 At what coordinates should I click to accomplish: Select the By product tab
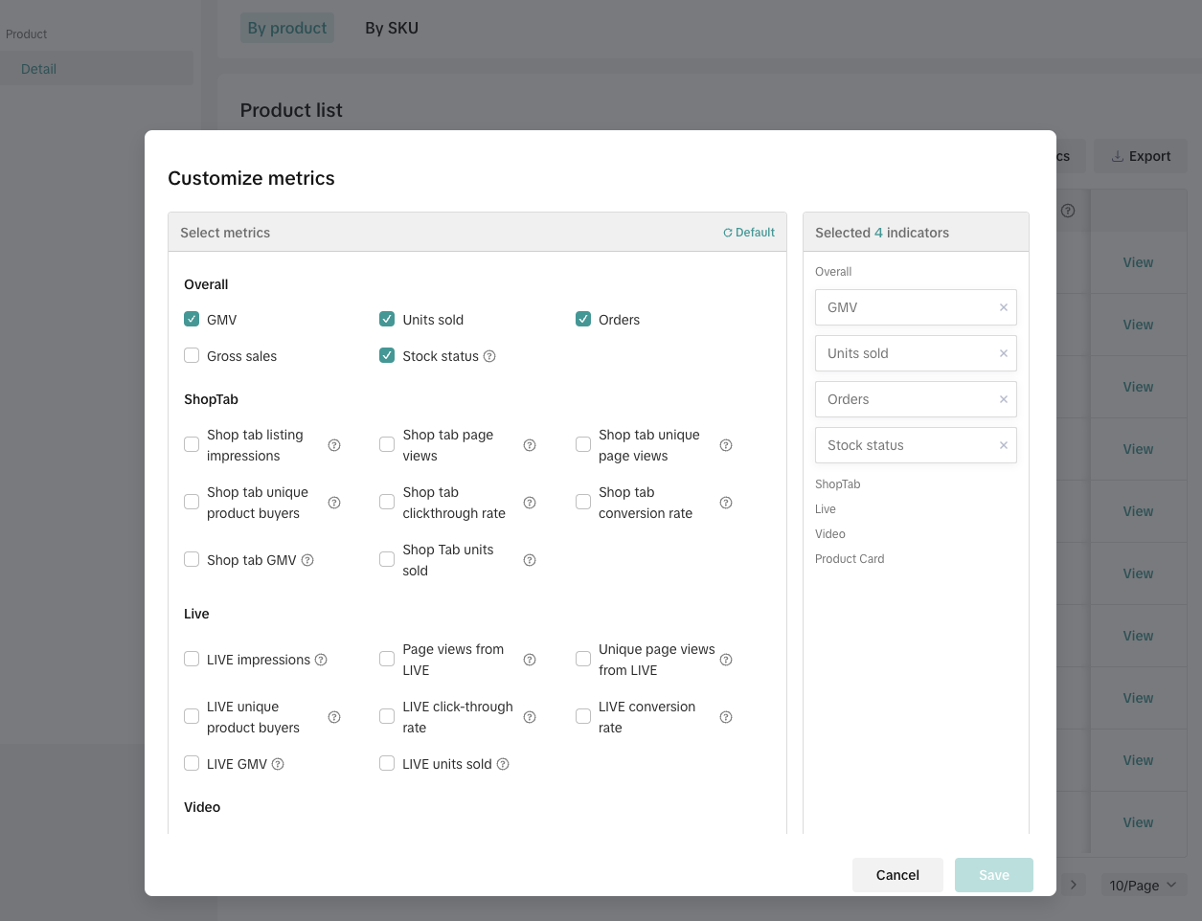(x=287, y=29)
